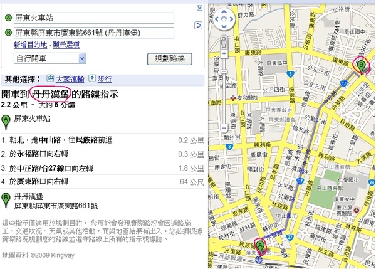Image resolution: width=376 pixels, height=269 pixels.
Task: Click the pan down arrow on map
Action: [x=223, y=27]
